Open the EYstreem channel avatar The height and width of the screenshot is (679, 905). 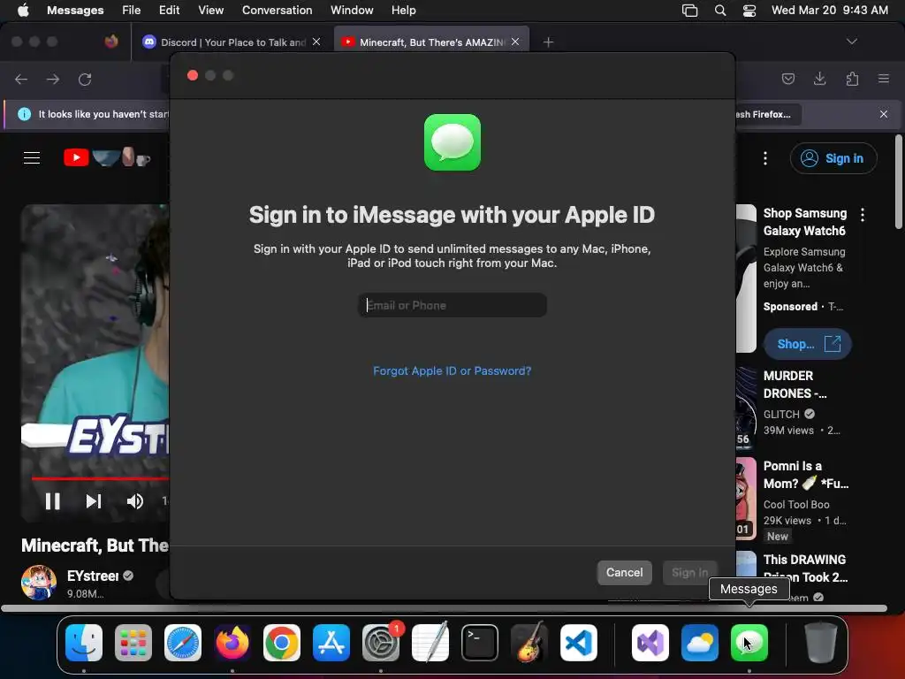[x=39, y=583]
